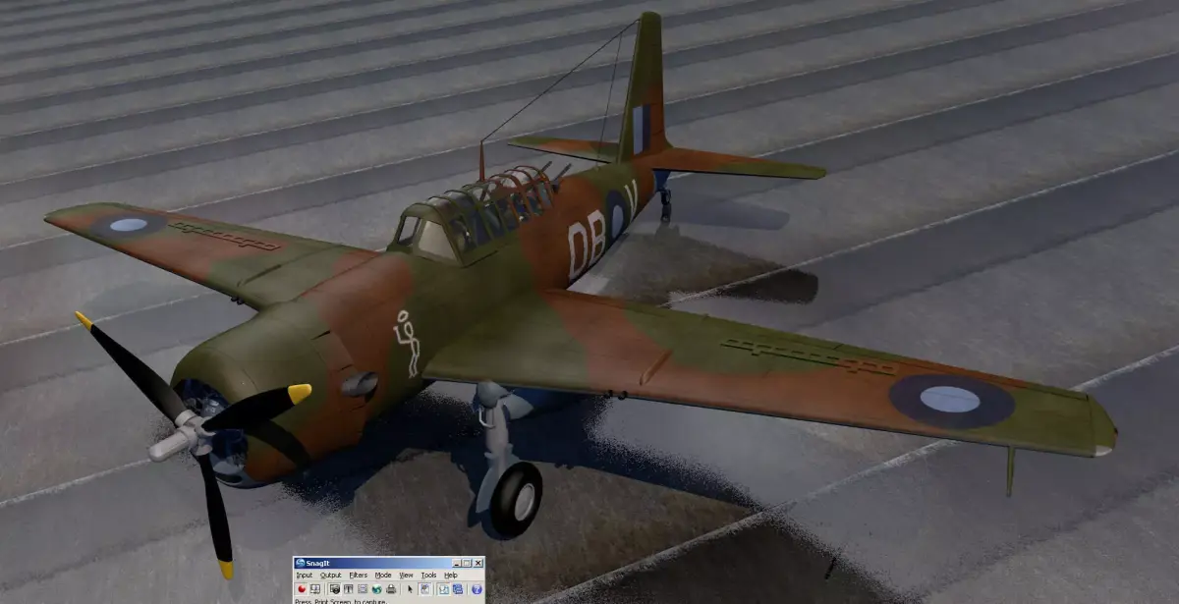Select Printer capture mode icon in SnagIt
Viewport: 1179px width, 604px height.
point(391,589)
